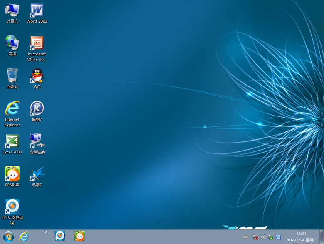Open the volume speaker tray icon

(x=262, y=237)
